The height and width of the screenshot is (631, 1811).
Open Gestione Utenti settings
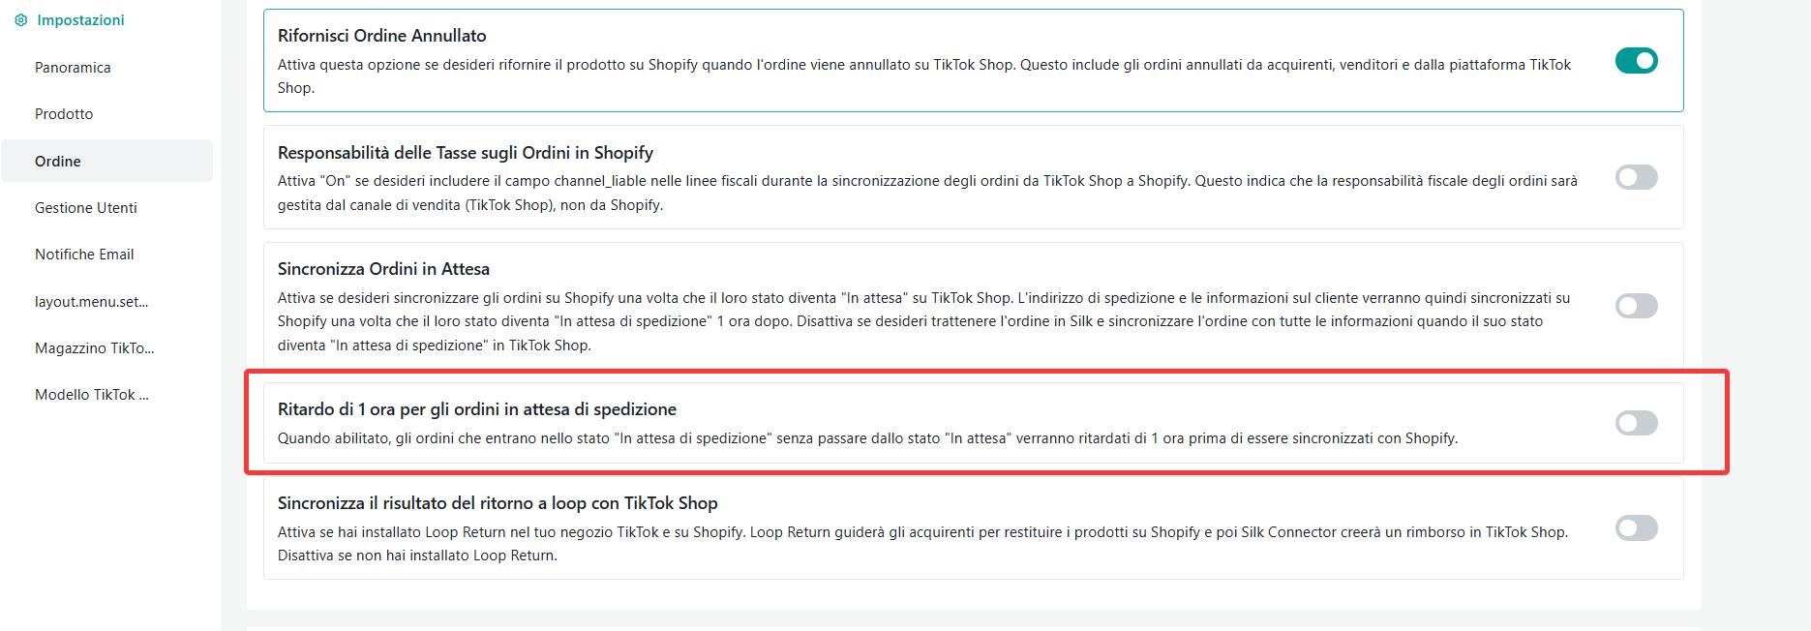pos(86,208)
